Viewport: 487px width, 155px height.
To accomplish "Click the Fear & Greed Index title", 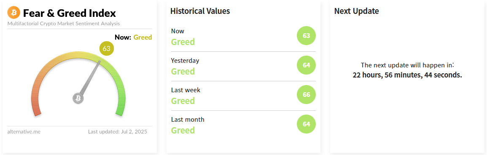I will pyautogui.click(x=69, y=13).
